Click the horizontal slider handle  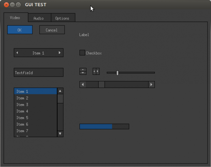click(118, 73)
